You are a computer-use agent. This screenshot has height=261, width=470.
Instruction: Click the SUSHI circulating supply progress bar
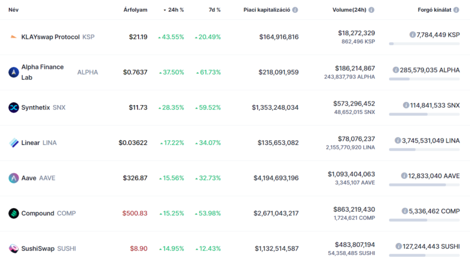coord(424,255)
